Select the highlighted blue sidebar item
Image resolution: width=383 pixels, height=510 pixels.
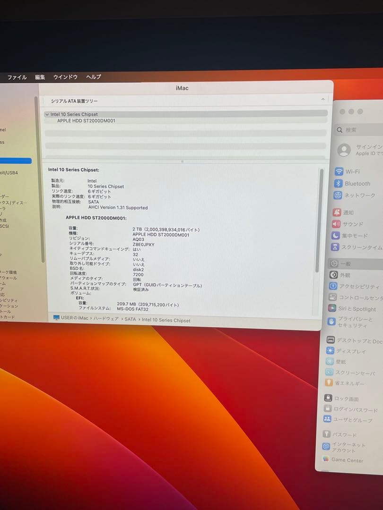(16, 161)
